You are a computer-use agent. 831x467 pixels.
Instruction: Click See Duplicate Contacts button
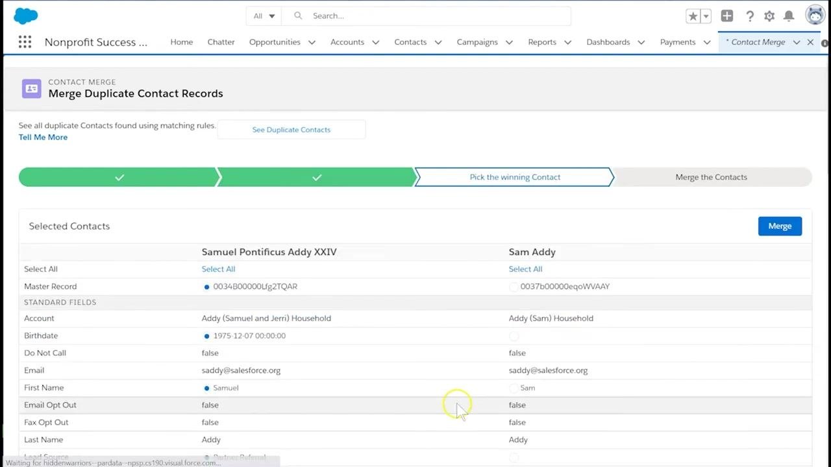tap(291, 130)
